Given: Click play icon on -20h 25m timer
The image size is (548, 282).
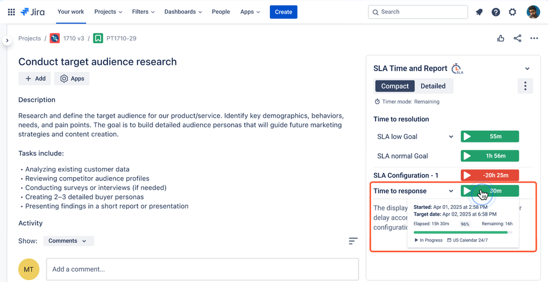Looking at the screenshot, I should coord(467,176).
